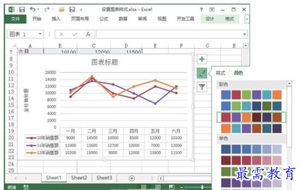Open the Help question mark icon
300x190 pixels.
coord(201,9)
